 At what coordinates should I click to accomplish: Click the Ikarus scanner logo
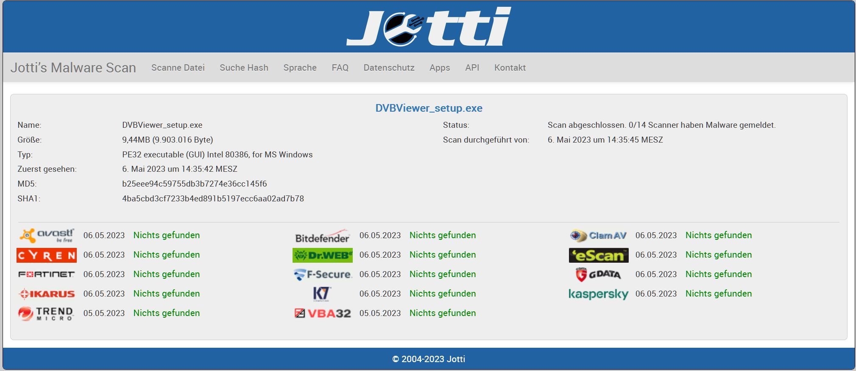(47, 294)
